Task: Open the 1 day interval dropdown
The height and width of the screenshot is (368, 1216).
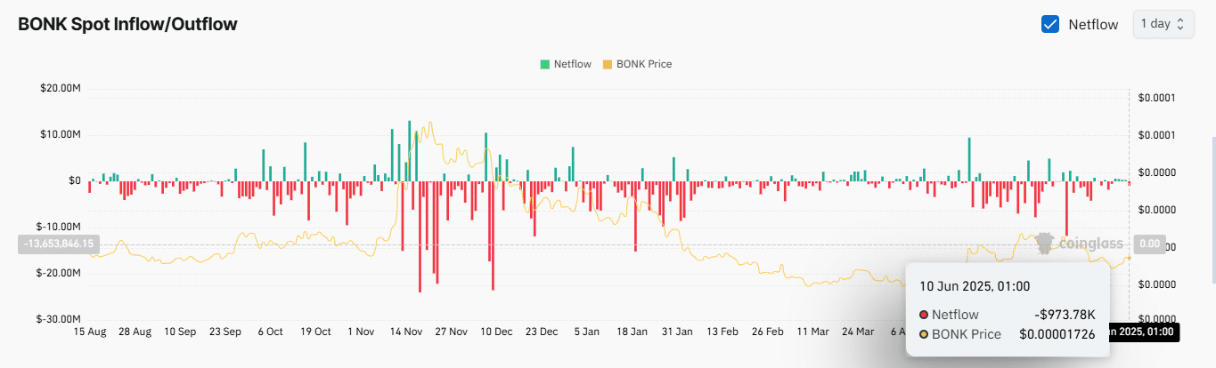Action: (1163, 24)
